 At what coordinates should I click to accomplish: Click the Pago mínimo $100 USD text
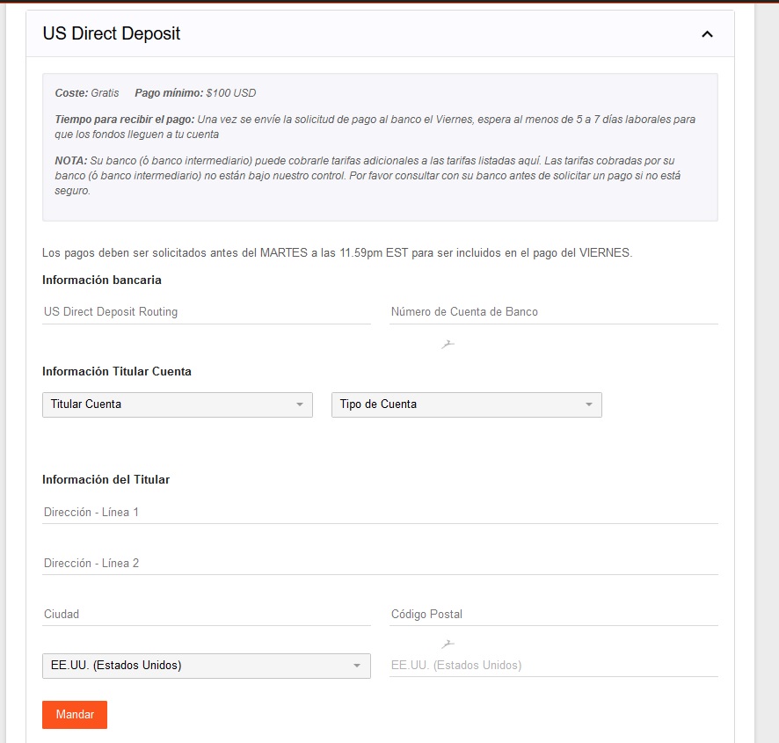coord(195,92)
